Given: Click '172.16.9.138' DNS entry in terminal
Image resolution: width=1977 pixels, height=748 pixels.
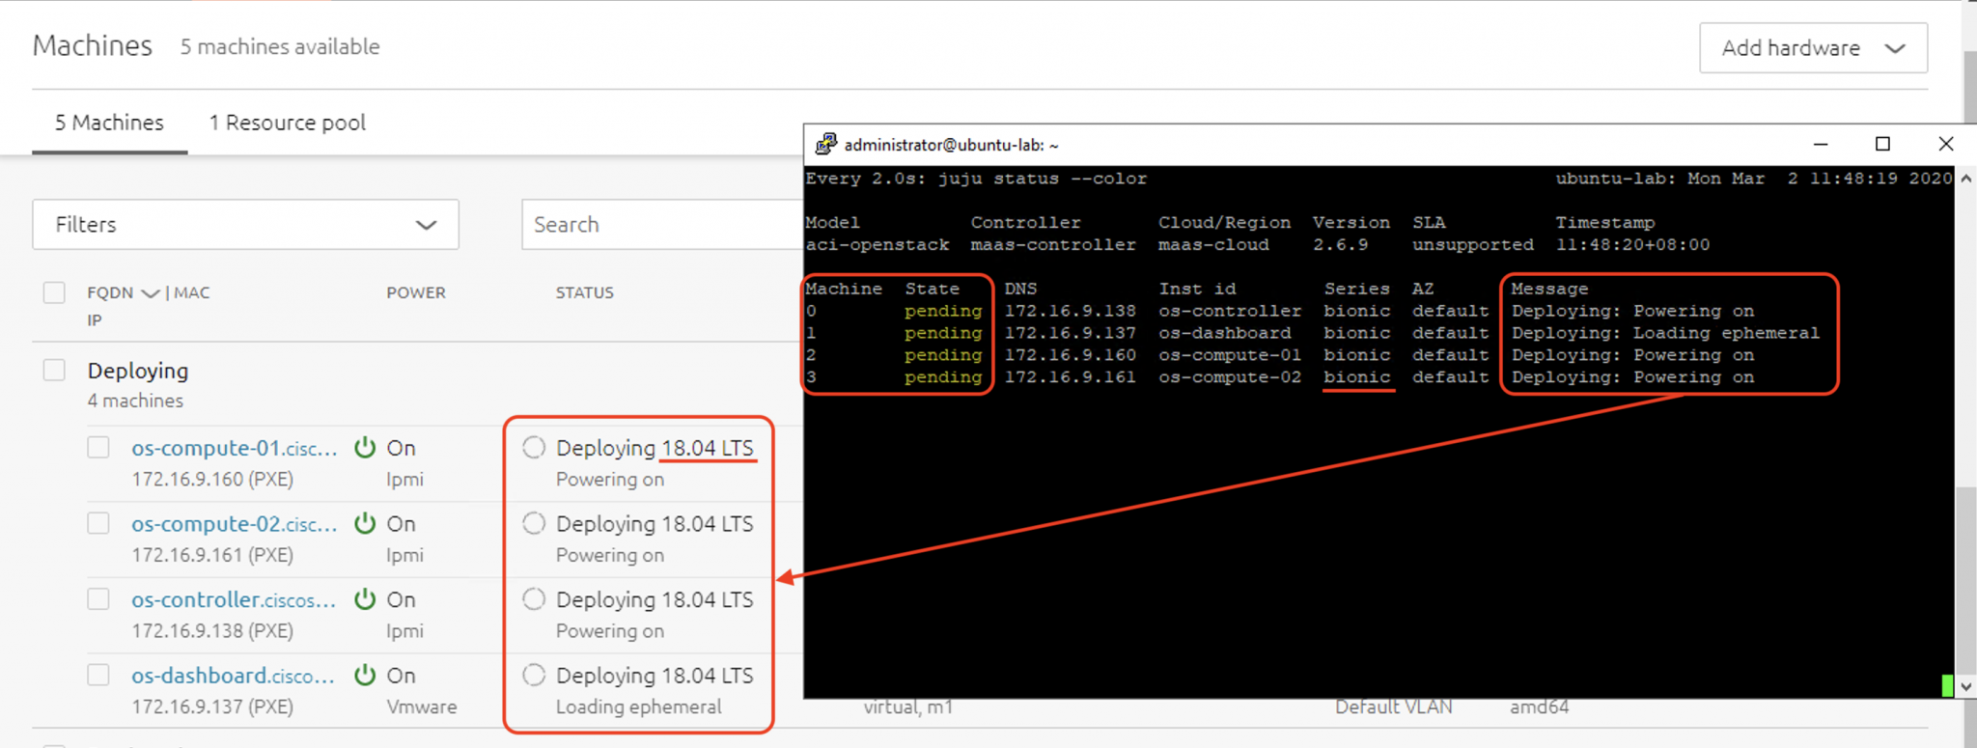Looking at the screenshot, I should point(1070,311).
